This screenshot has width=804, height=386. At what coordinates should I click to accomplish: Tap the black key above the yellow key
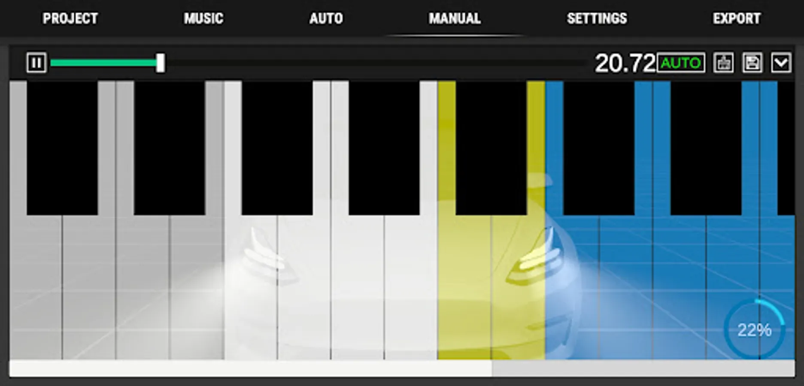tap(491, 148)
